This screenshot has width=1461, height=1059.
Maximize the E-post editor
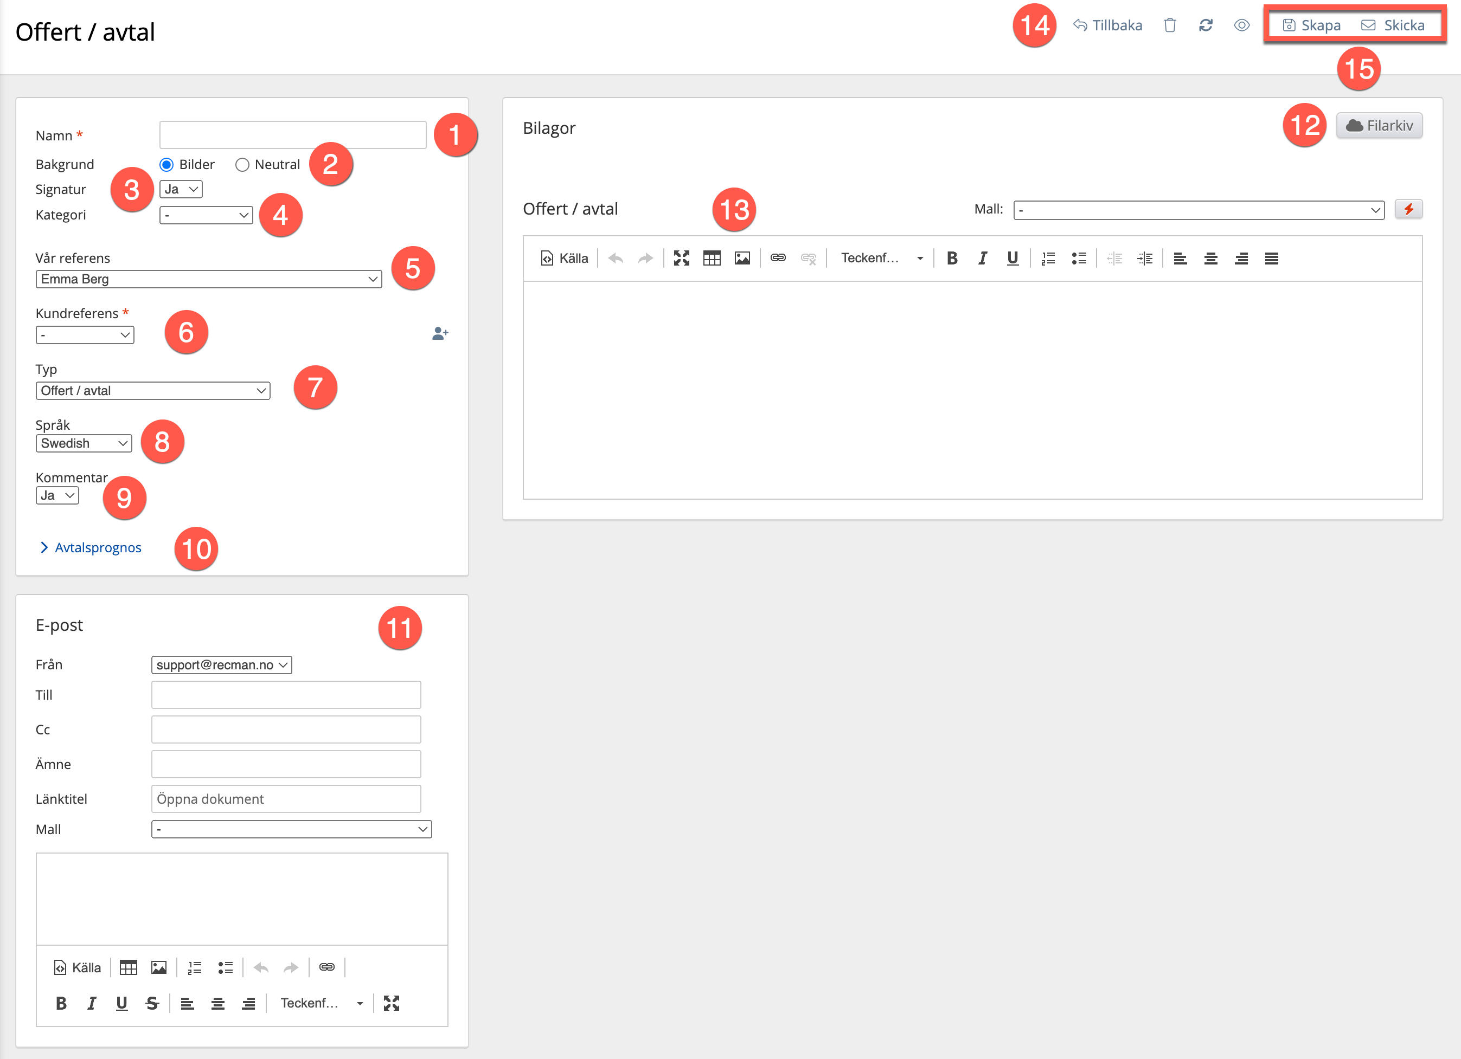pyautogui.click(x=391, y=1002)
